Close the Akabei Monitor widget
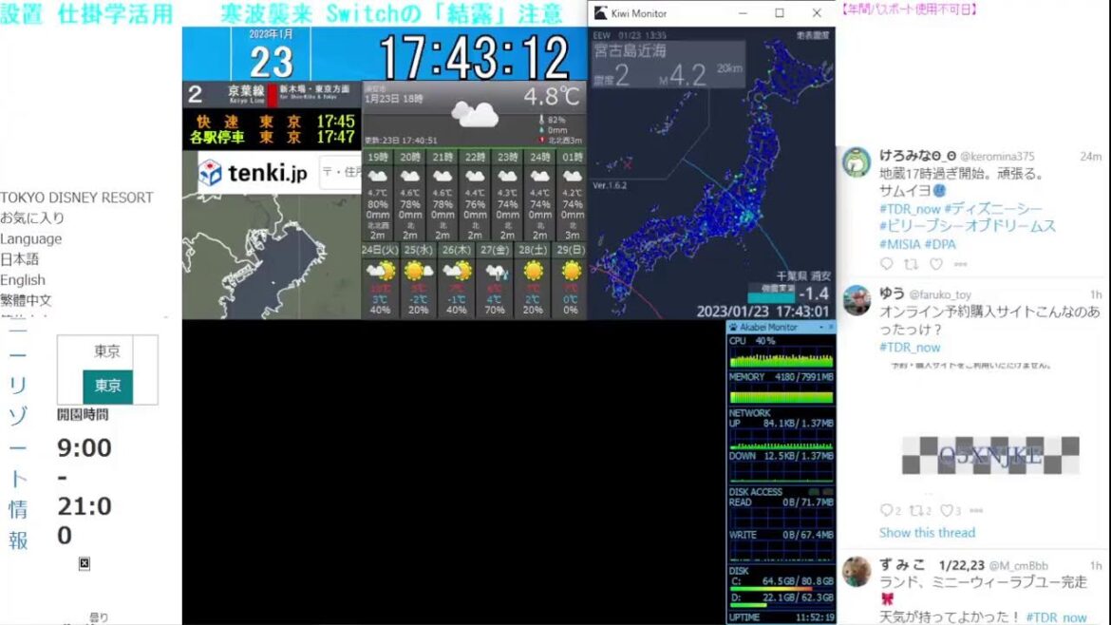 click(x=830, y=327)
